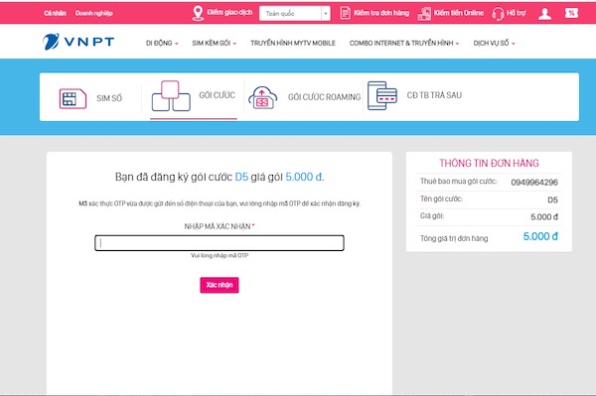The height and width of the screenshot is (396, 596).
Task: Switch to the CĐ TB TRẢ SAU tab
Action: (434, 95)
